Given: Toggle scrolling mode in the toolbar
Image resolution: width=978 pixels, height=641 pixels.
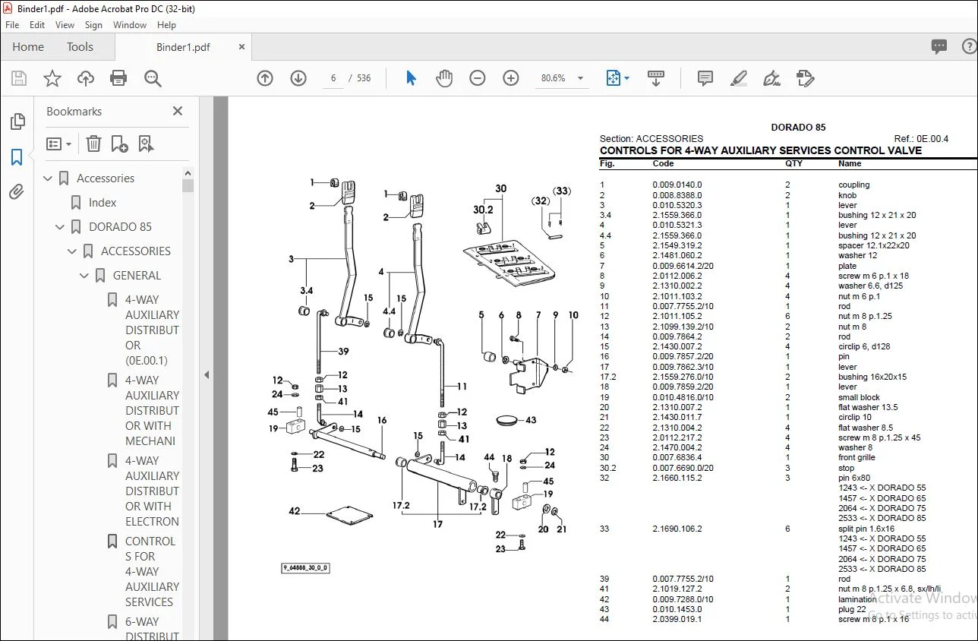Looking at the screenshot, I should [x=655, y=78].
